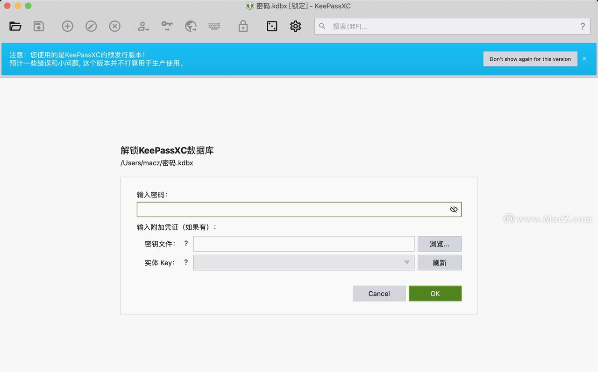Click the edit entry pencil icon
Image resolution: width=598 pixels, height=372 pixels.
[x=91, y=26]
